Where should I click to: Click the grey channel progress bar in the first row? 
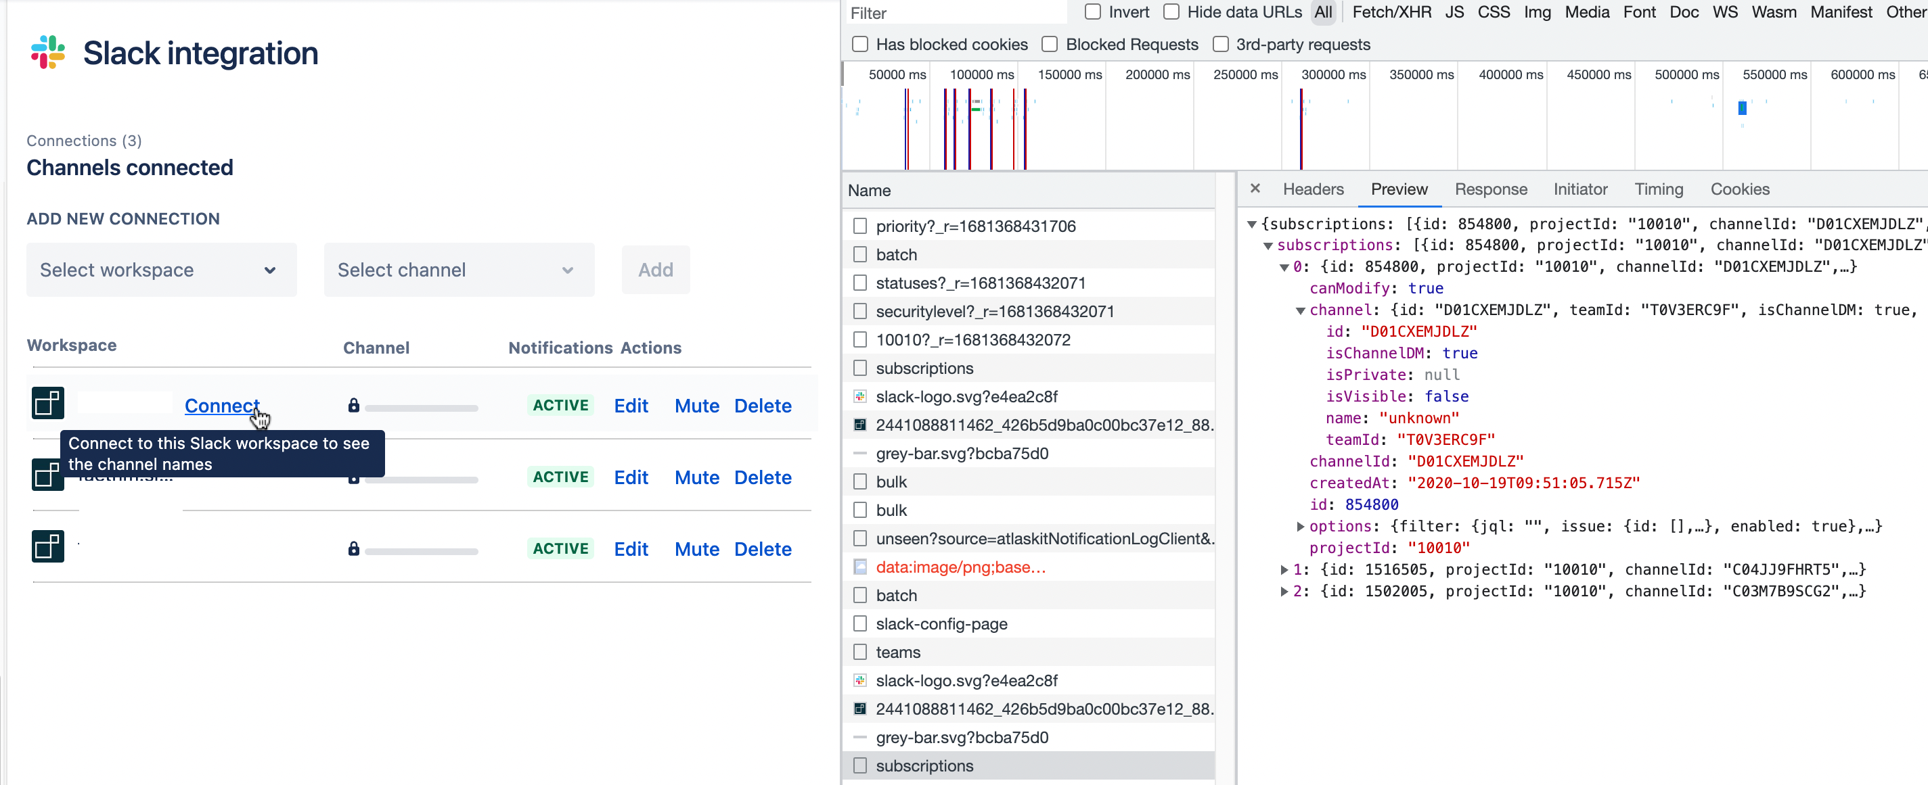click(422, 408)
